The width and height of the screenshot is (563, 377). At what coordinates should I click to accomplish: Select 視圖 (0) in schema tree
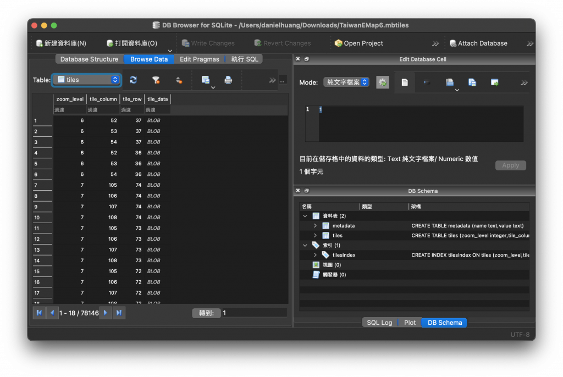332,265
